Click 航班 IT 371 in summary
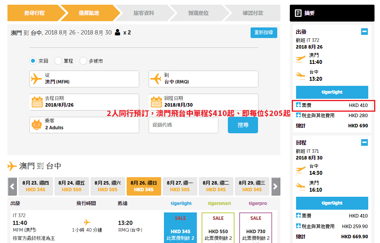Viewport: 380px width, 243px height. (x=307, y=151)
